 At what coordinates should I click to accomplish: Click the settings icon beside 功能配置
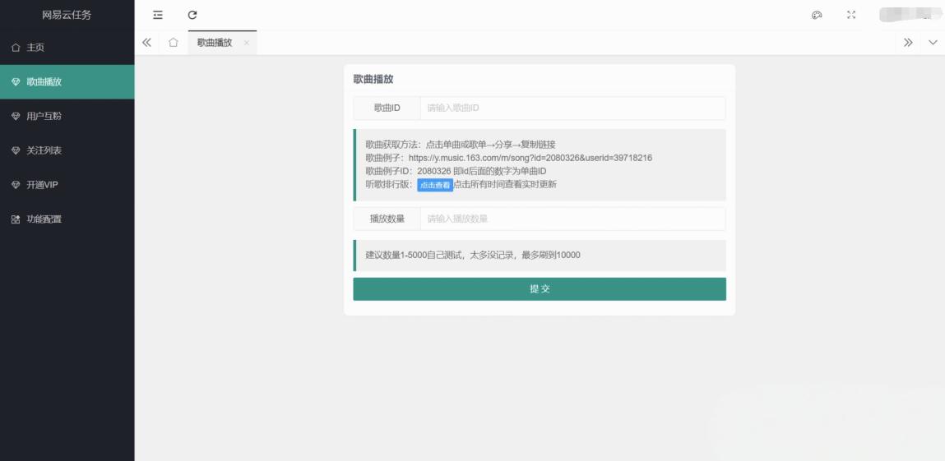click(x=16, y=219)
